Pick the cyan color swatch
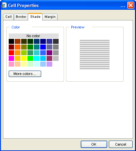The height and width of the screenshot is (151, 136). 37,58
